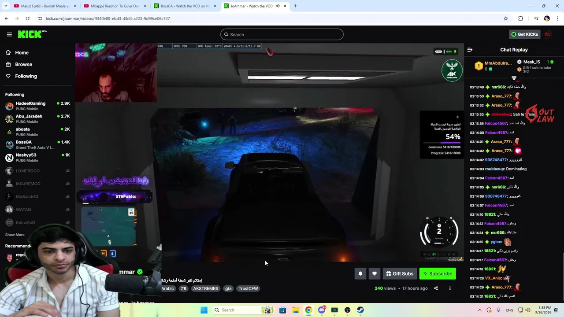Select the Arabic tag
Viewport: 564px width, 317px height.
(x=167, y=288)
